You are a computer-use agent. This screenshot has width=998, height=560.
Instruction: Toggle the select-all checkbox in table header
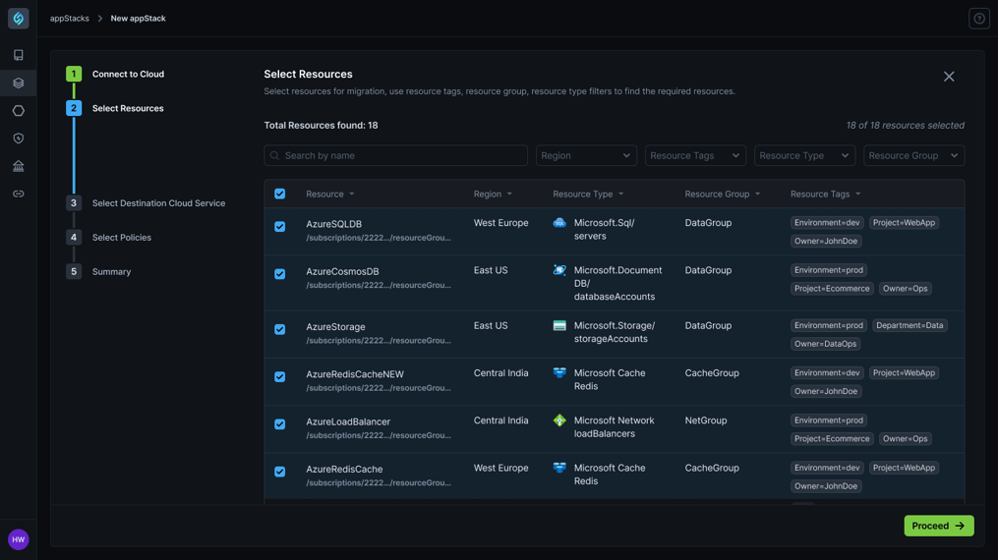pyautogui.click(x=280, y=194)
